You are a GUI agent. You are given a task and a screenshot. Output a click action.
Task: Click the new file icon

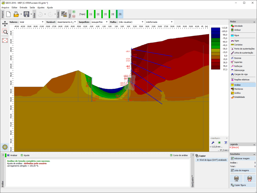pos(8,14)
